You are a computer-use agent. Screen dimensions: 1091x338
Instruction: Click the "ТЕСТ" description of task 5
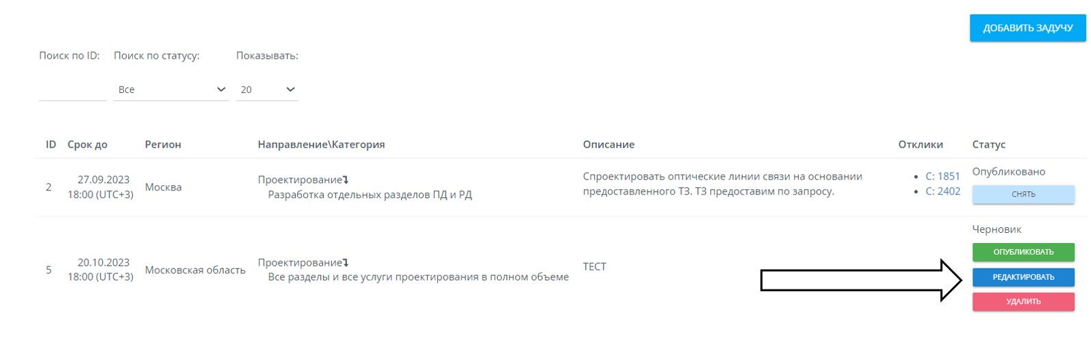pyautogui.click(x=594, y=267)
